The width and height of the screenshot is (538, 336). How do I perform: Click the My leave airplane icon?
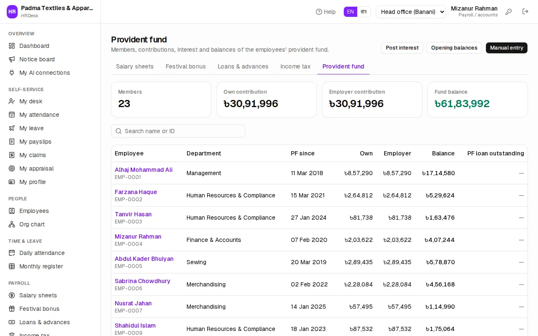point(12,128)
